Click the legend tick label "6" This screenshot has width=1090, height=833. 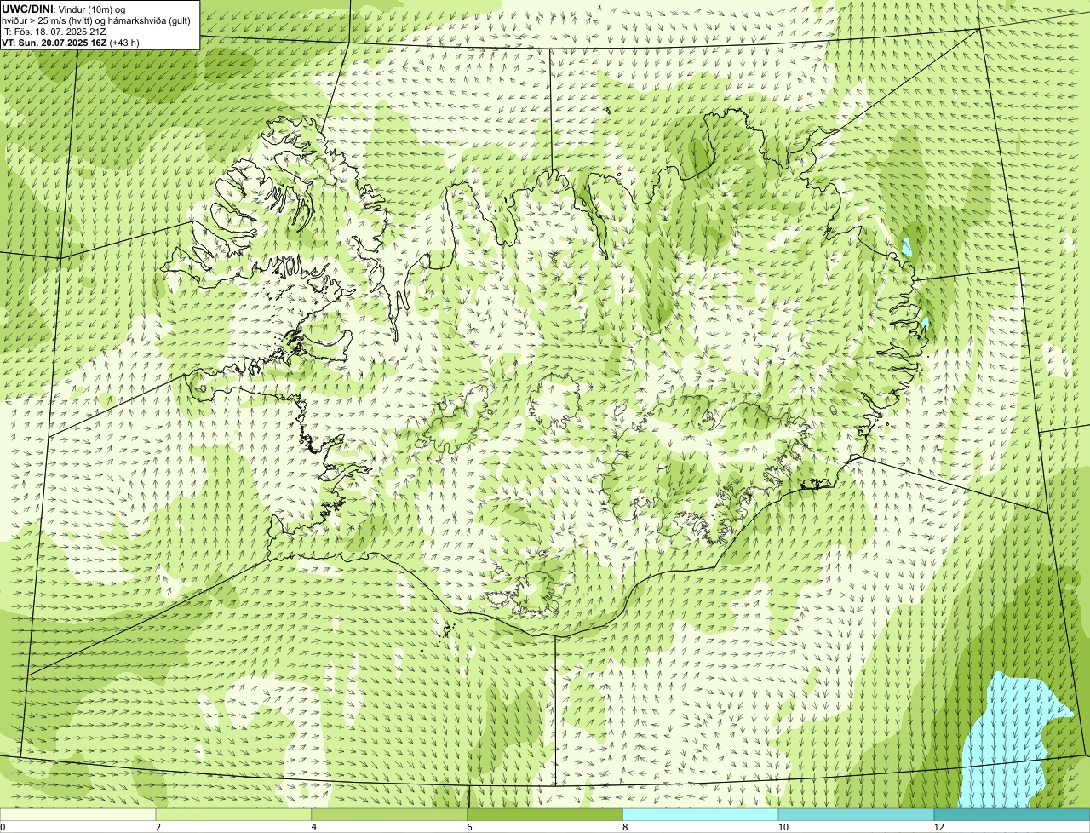468,827
